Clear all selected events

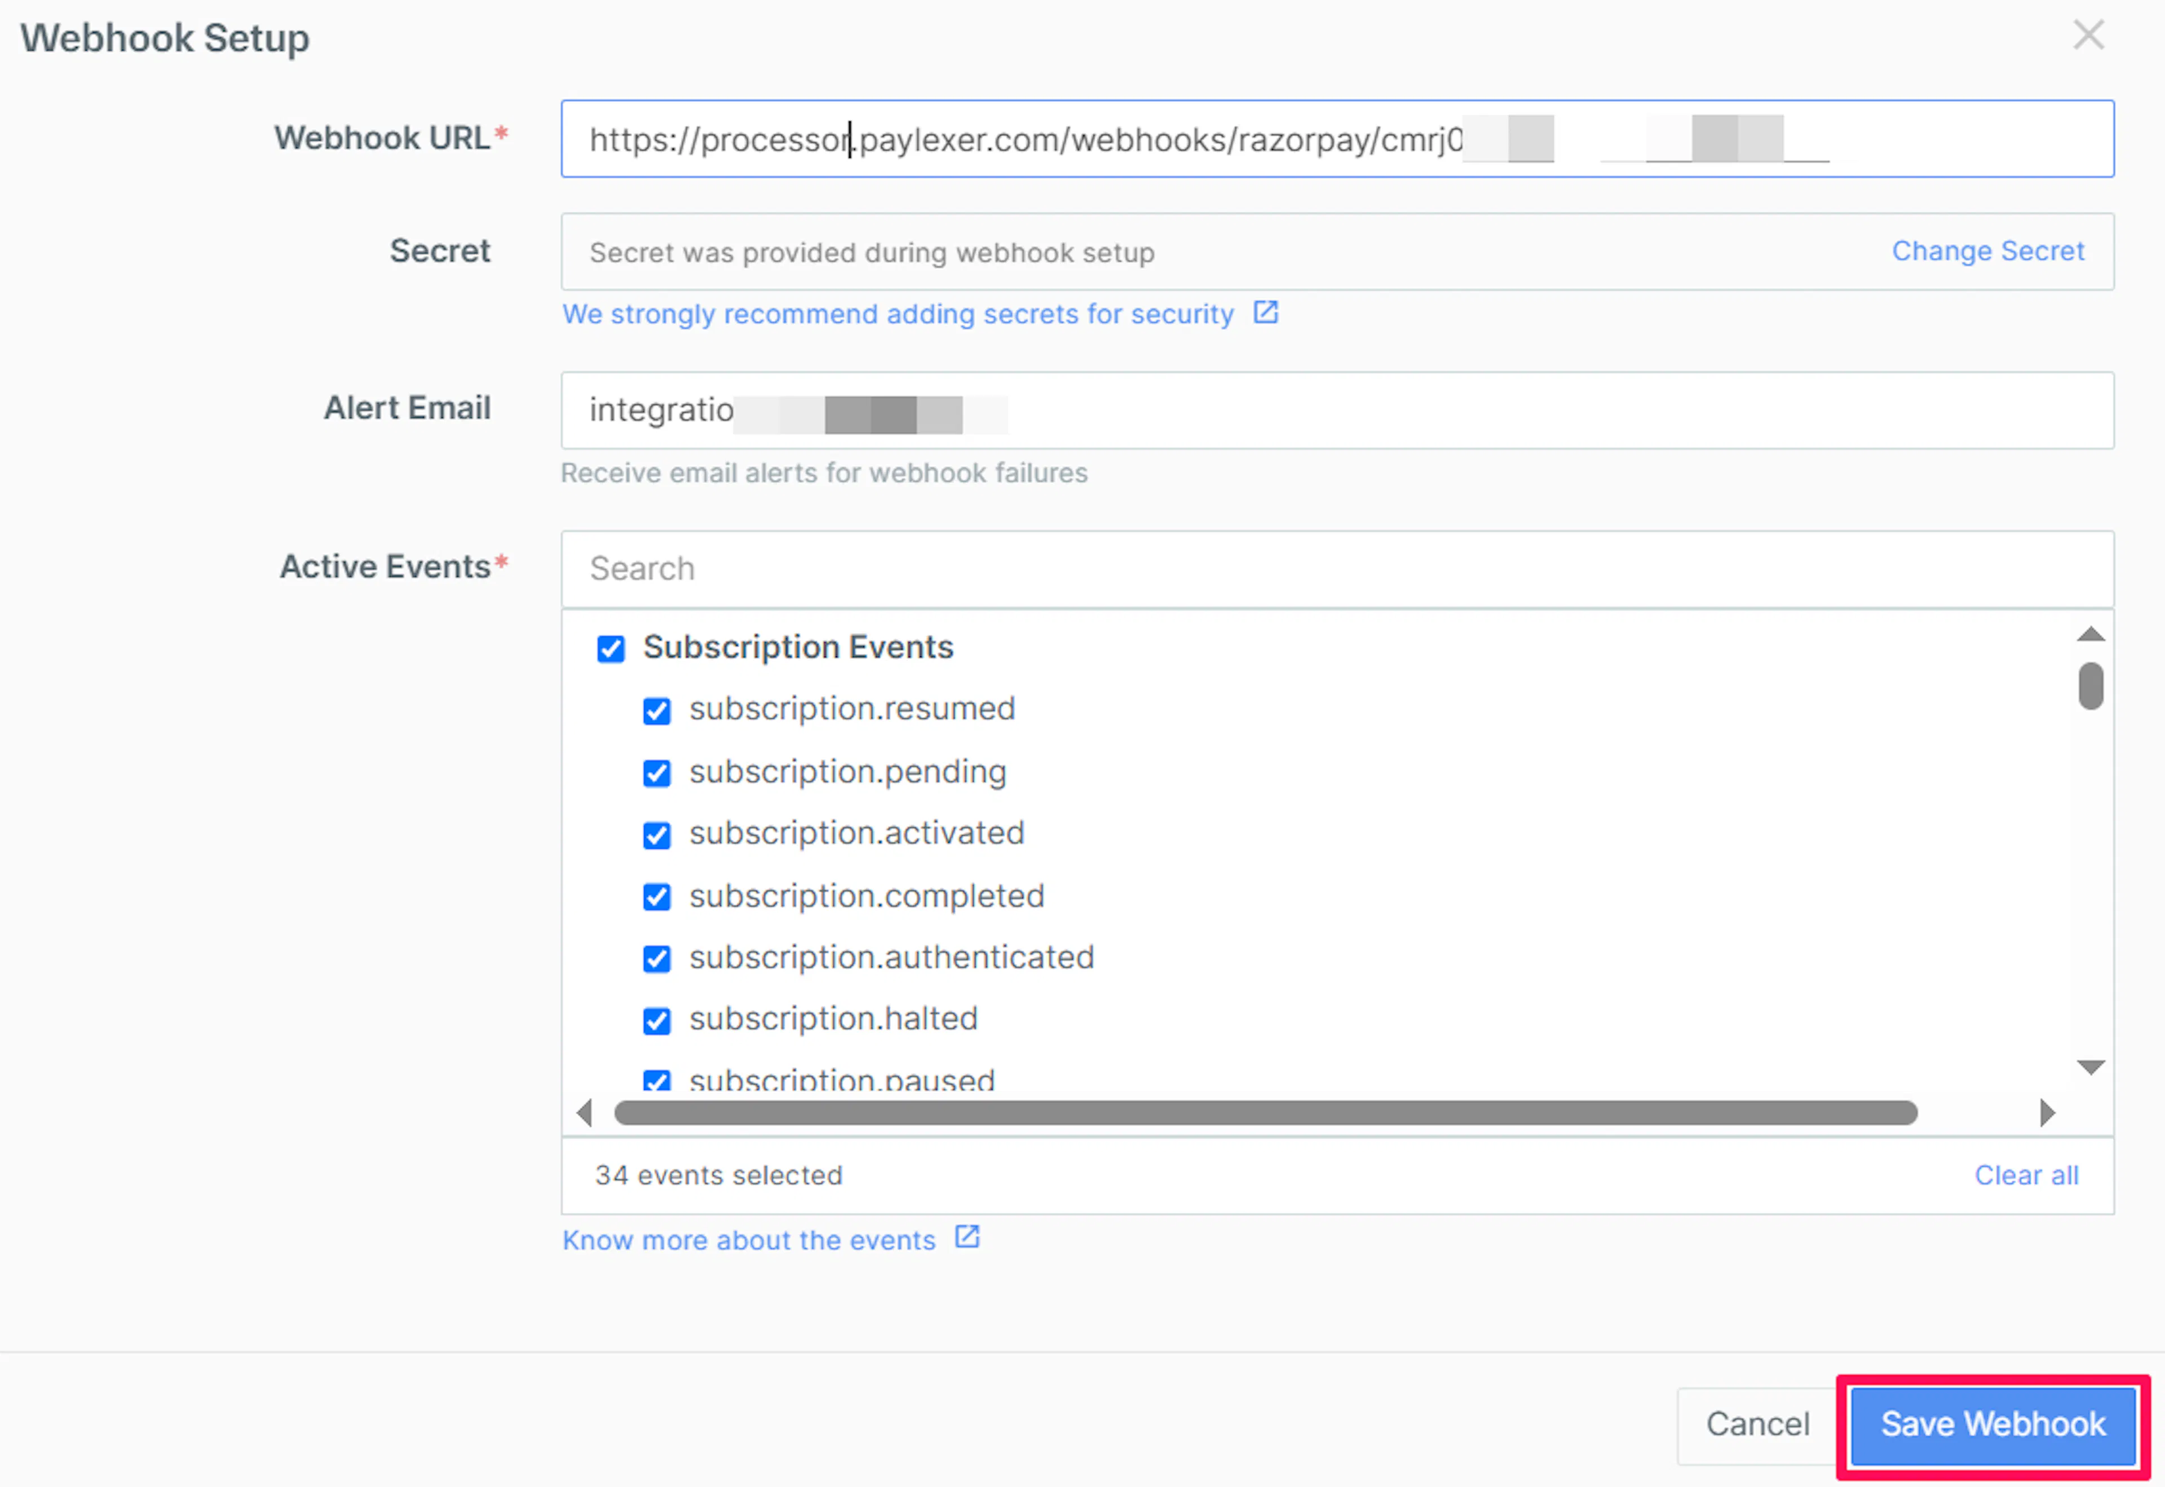point(2026,1175)
